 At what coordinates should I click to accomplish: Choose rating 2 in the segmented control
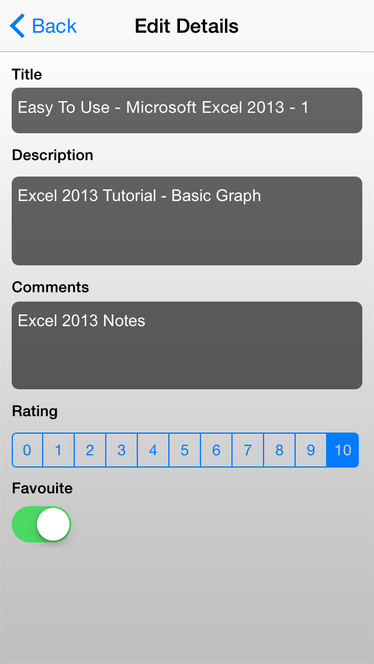(90, 450)
